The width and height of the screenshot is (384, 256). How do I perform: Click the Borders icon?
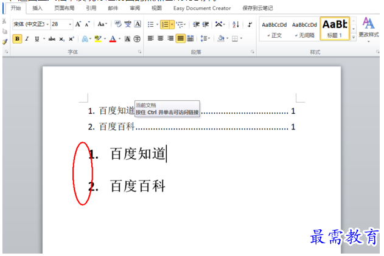point(235,38)
